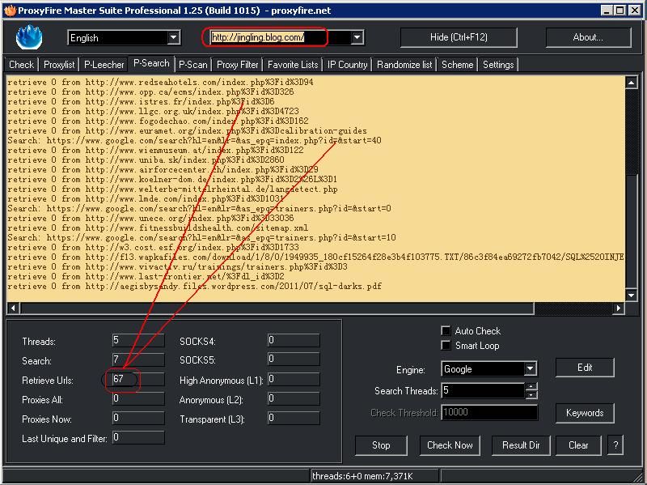647x485 pixels.
Task: Click the ProxyFire blue flame logo
Action: click(29, 37)
